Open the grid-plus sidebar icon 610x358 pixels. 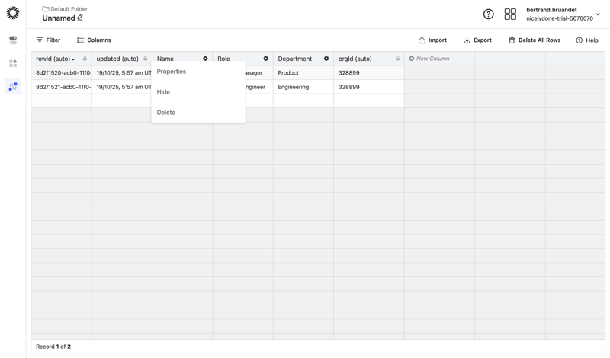tap(13, 63)
